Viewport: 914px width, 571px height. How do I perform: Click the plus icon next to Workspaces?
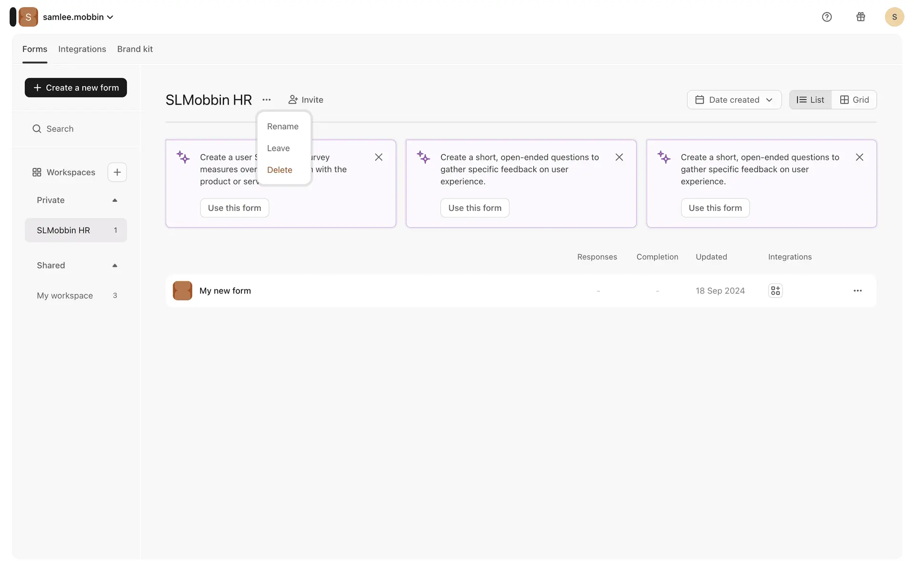click(x=117, y=172)
